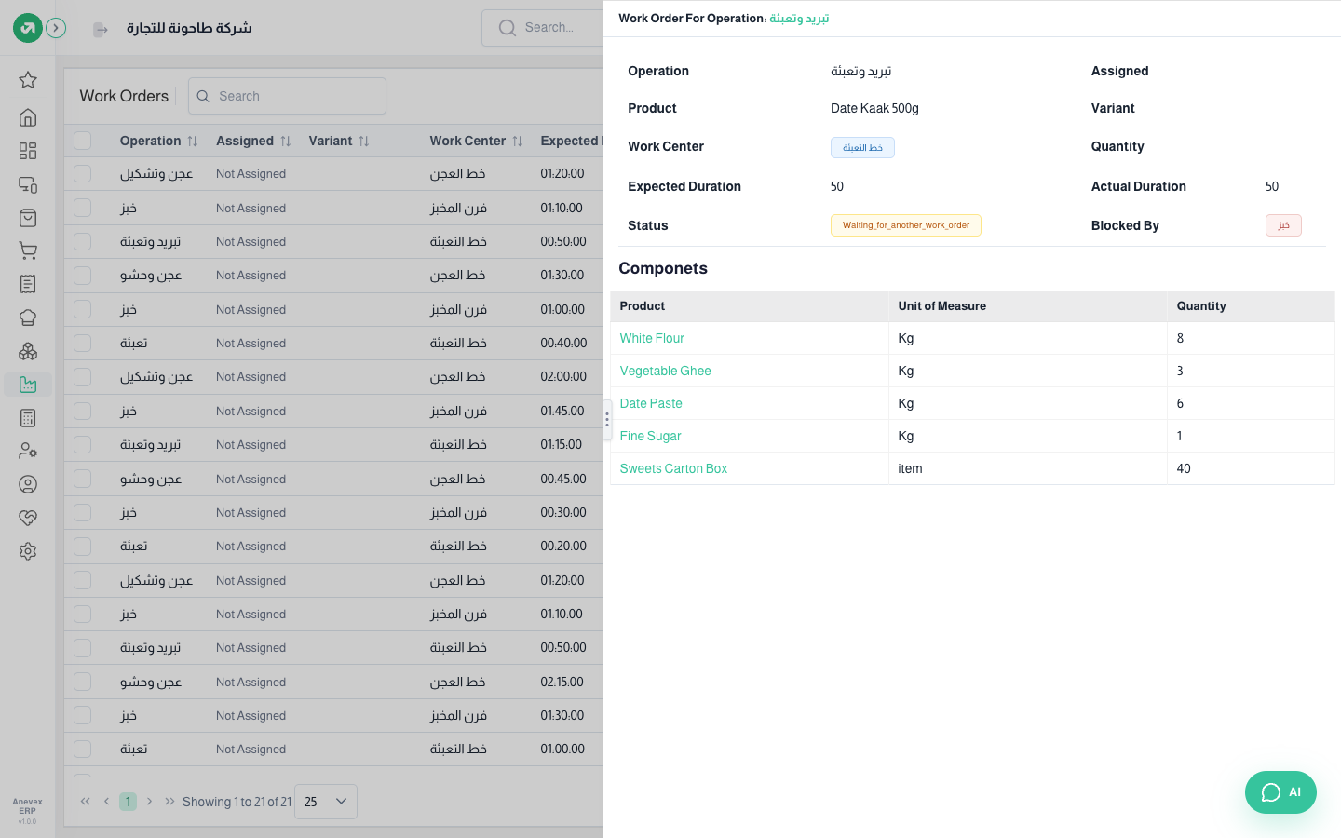The width and height of the screenshot is (1341, 838).
Task: Click the Waiting_for_another_work_order status badge
Action: click(906, 225)
